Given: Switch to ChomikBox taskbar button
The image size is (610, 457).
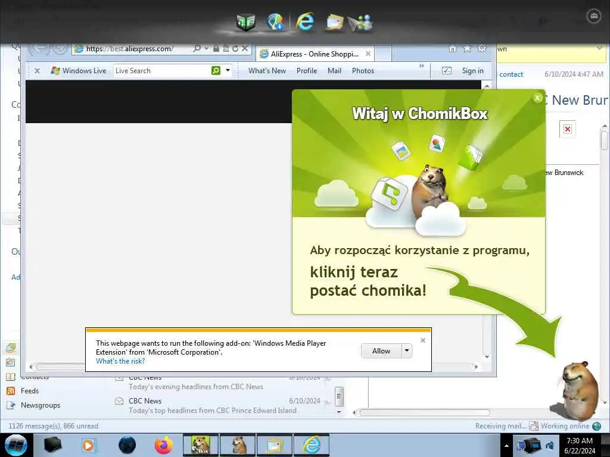Looking at the screenshot, I should click(x=201, y=445).
